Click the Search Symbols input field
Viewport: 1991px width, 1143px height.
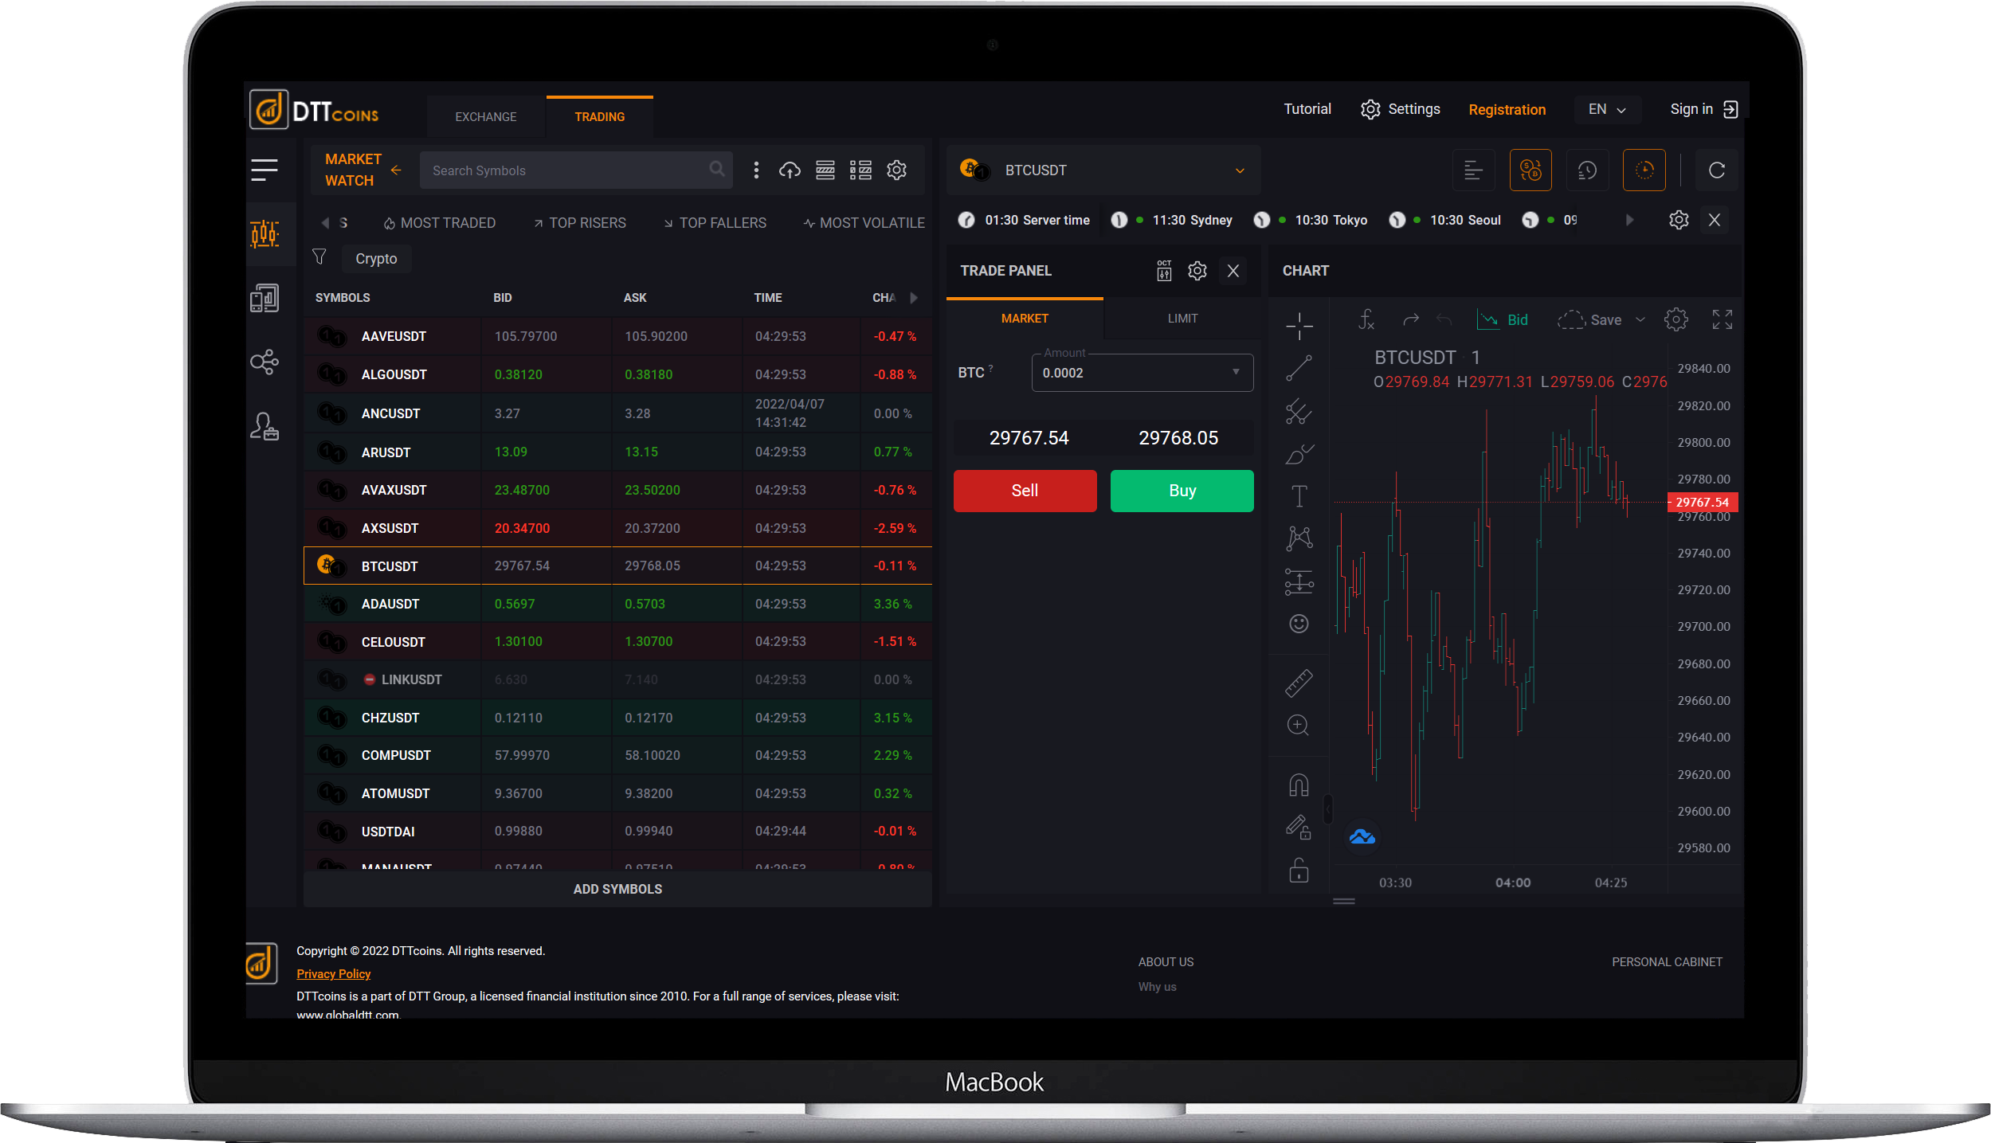575,170
